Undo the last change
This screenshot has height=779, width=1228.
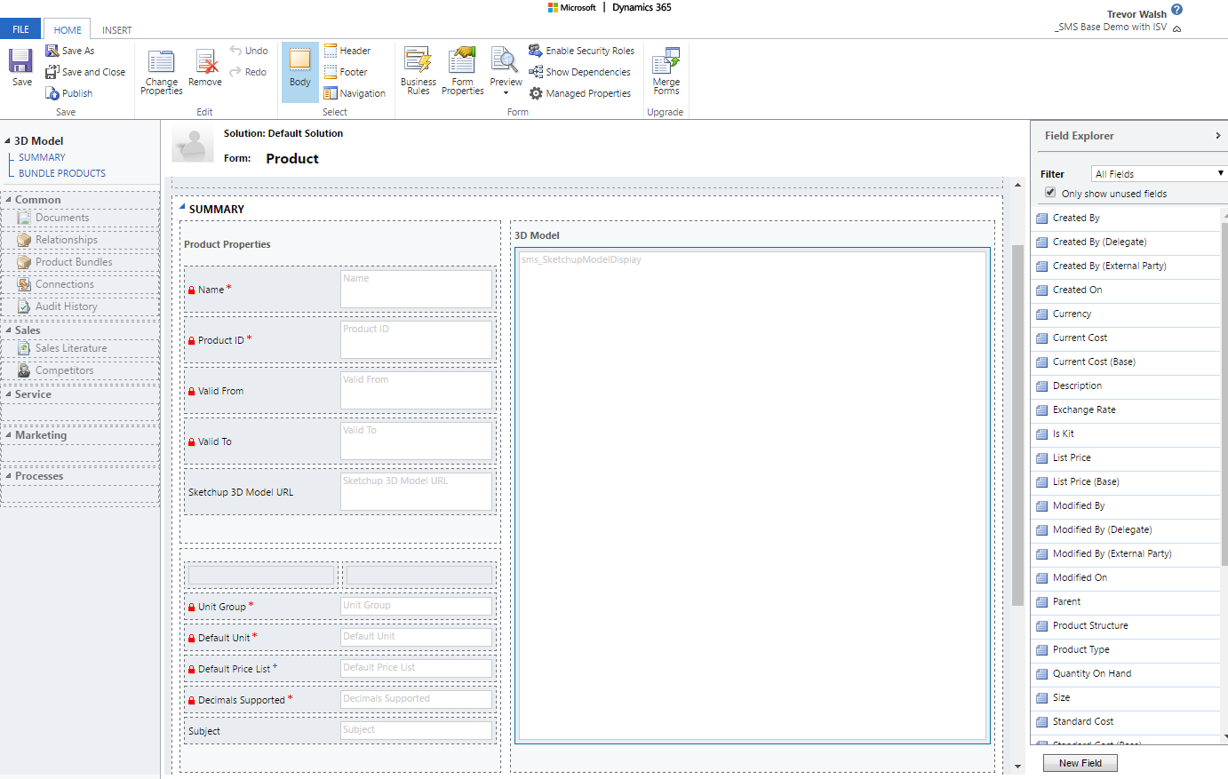coord(249,51)
